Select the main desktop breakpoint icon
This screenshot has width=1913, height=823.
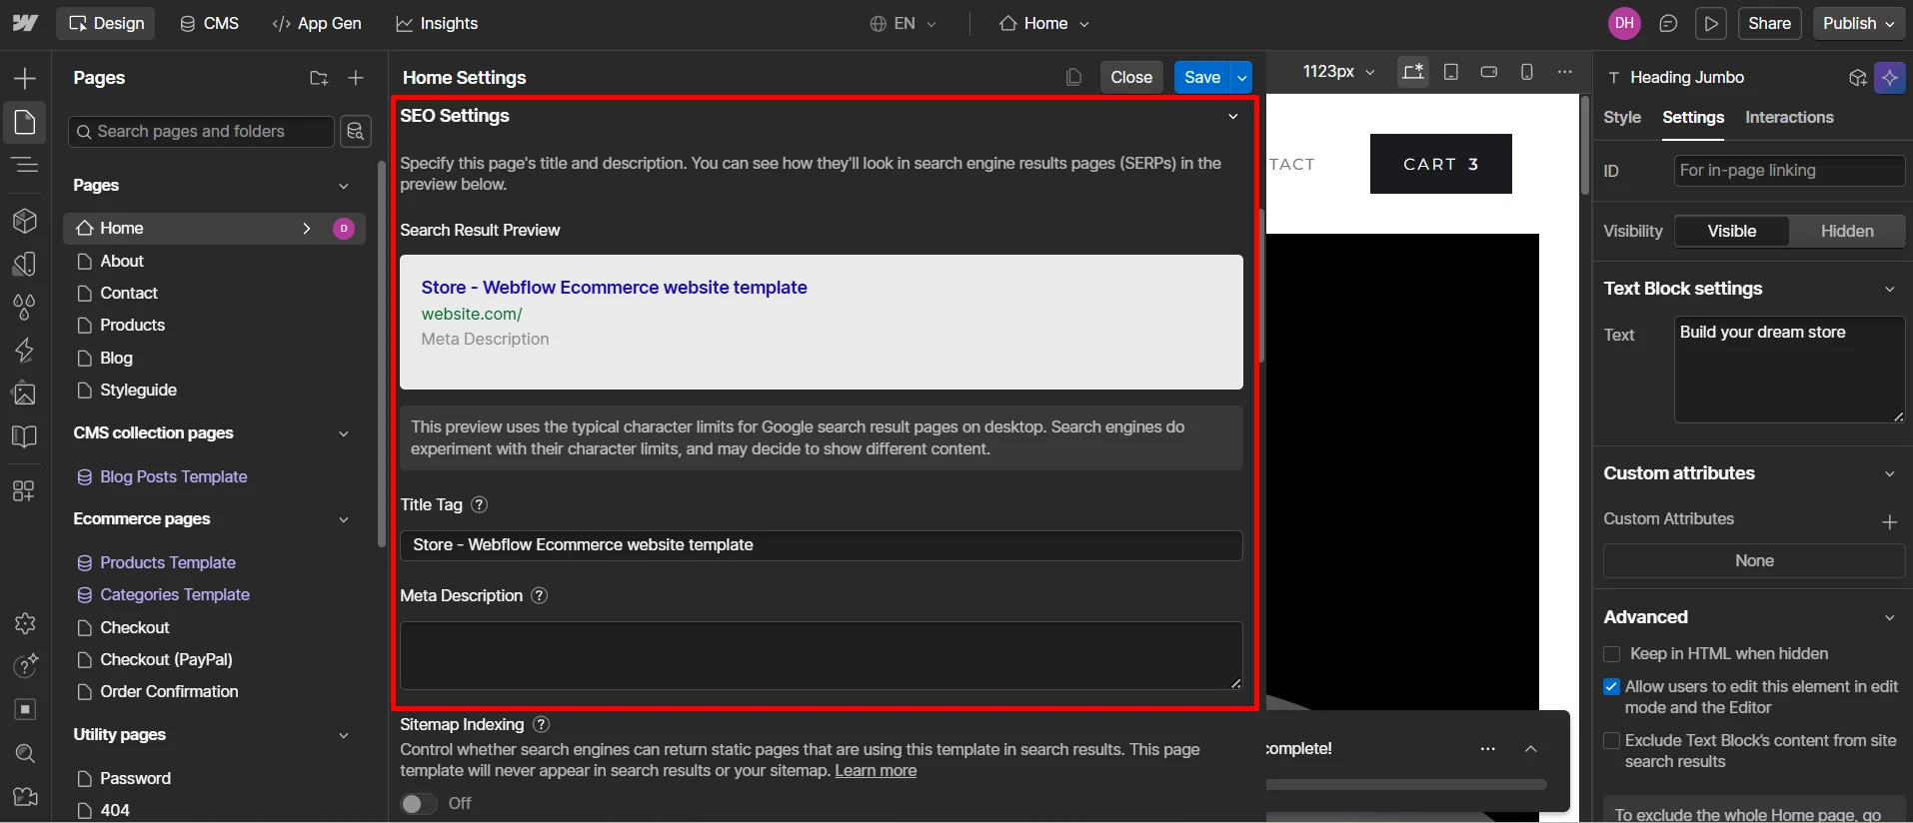(x=1412, y=72)
